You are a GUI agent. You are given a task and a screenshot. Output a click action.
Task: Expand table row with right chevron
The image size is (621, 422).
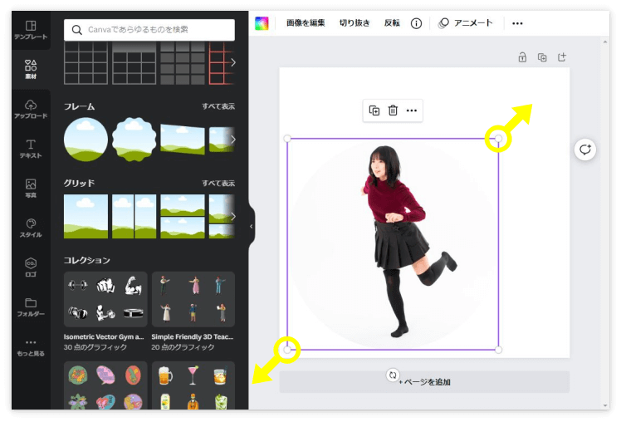[232, 62]
